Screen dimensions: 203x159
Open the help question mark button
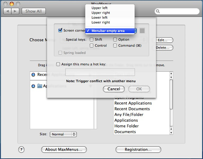point(21,150)
